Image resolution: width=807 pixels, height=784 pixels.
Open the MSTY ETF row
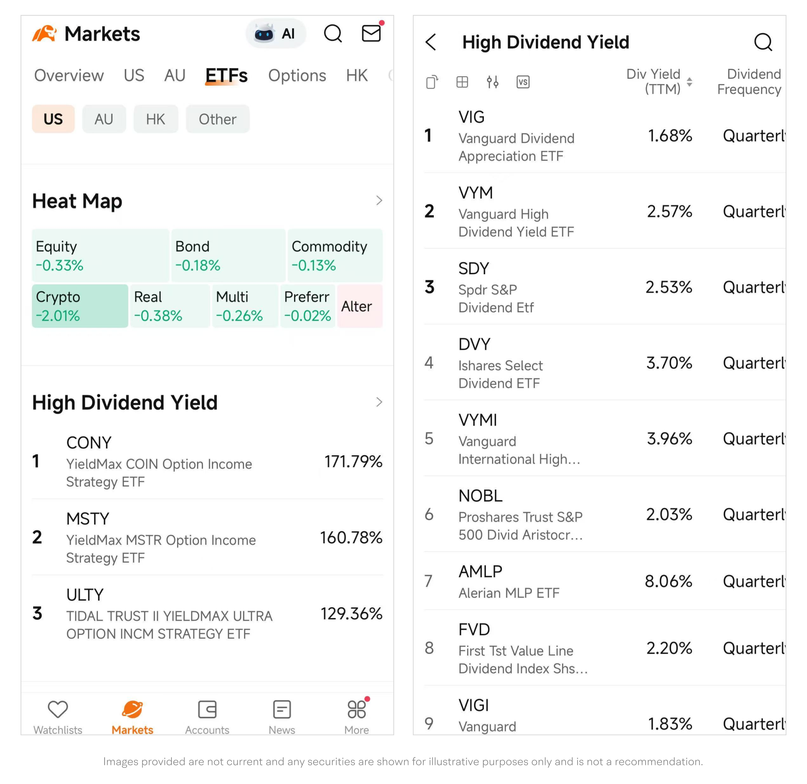[207, 537]
